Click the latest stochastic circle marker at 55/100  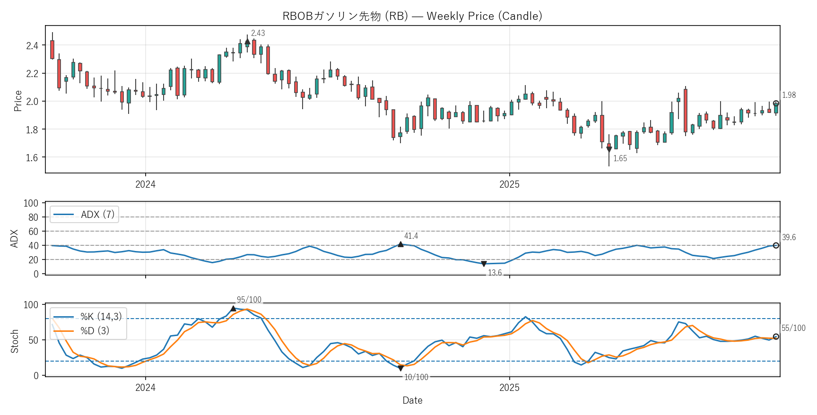pos(776,337)
